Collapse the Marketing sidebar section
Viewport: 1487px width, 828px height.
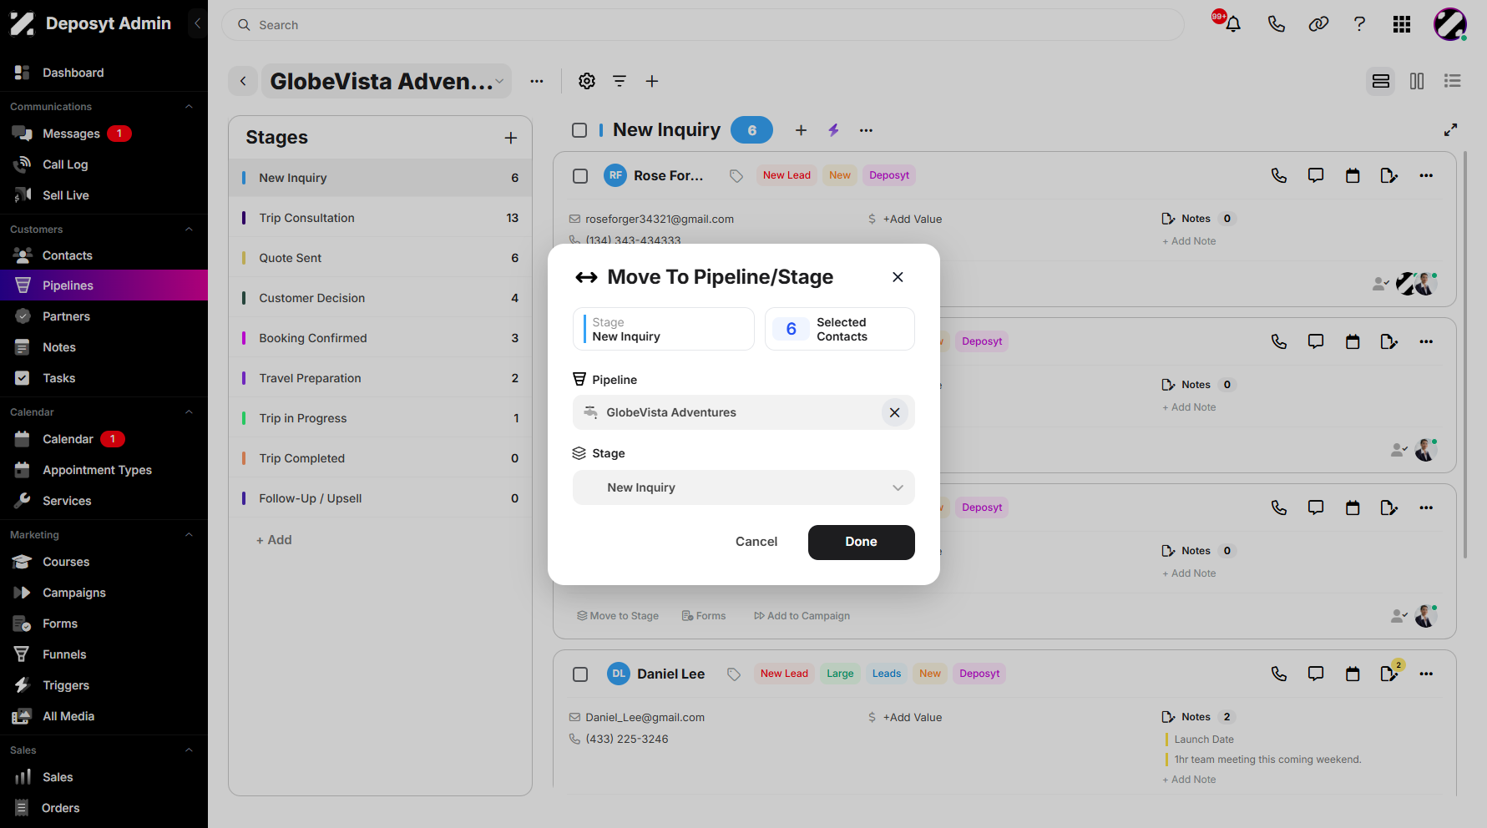click(x=189, y=535)
